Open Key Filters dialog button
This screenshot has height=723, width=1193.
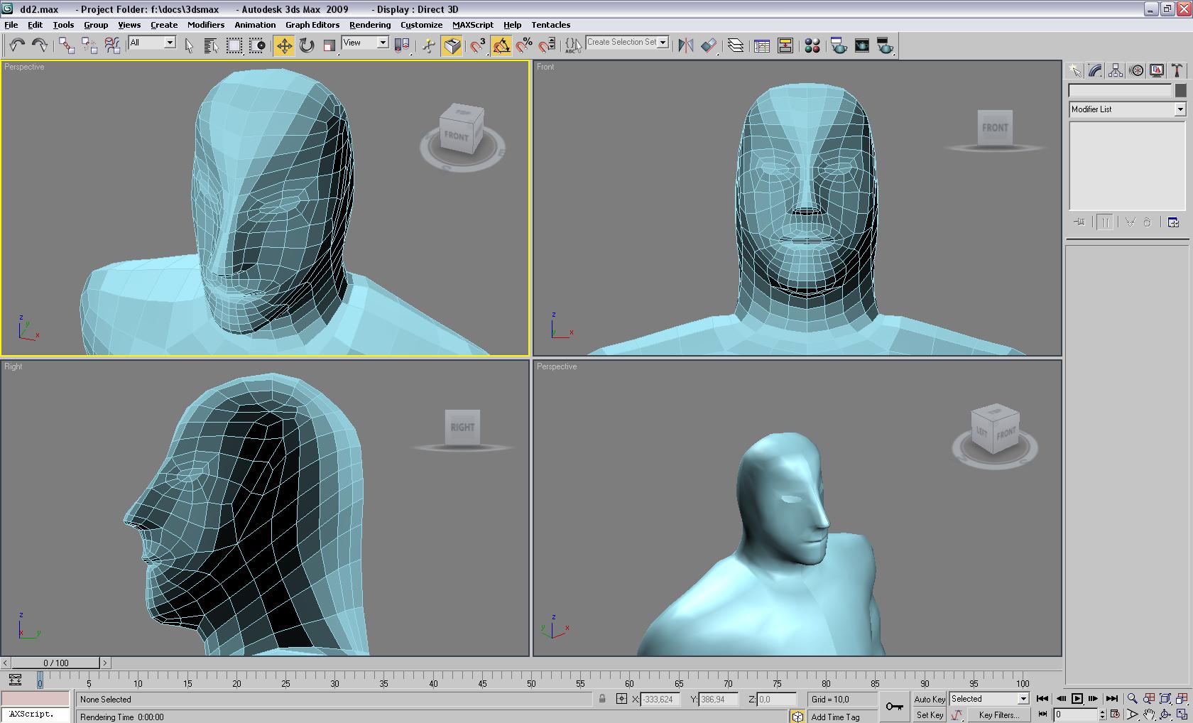998,715
